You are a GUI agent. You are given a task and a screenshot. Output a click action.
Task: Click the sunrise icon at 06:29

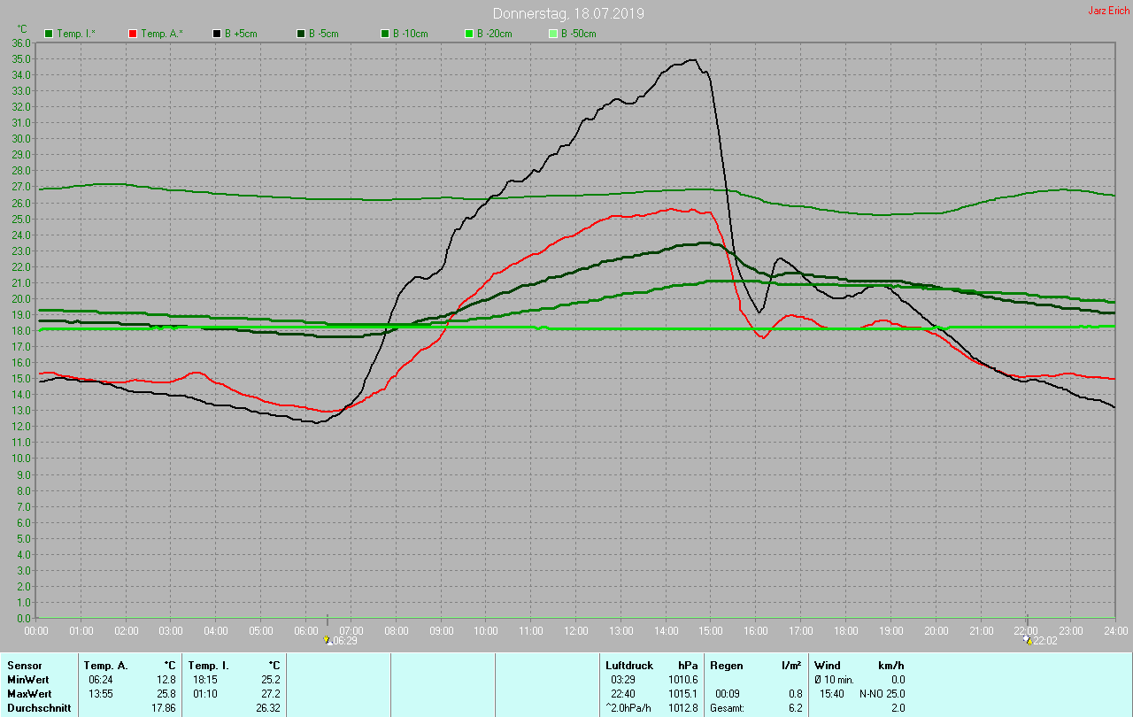click(327, 640)
